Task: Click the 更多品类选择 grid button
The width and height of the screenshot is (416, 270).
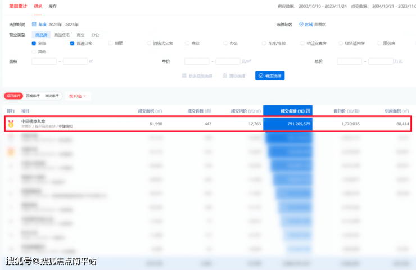Action: pyautogui.click(x=197, y=76)
